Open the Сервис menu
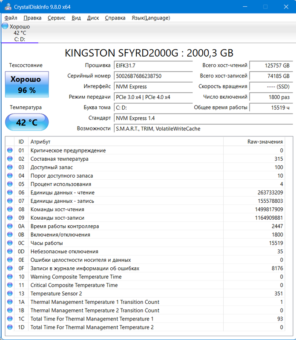This screenshot has width=296, height=340. [57, 18]
